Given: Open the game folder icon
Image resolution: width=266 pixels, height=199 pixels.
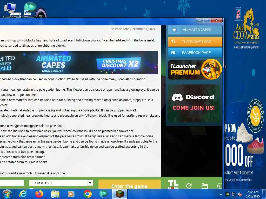Looking at the screenshot, I should (204, 186).
